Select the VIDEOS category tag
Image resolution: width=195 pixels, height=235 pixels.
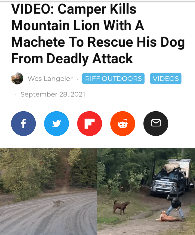click(x=166, y=79)
